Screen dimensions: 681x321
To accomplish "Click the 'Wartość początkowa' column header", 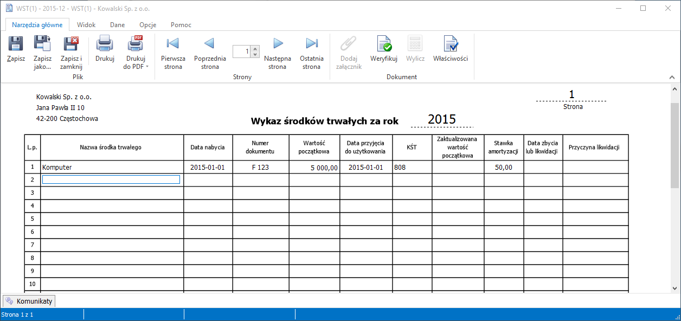I will pyautogui.click(x=314, y=147).
